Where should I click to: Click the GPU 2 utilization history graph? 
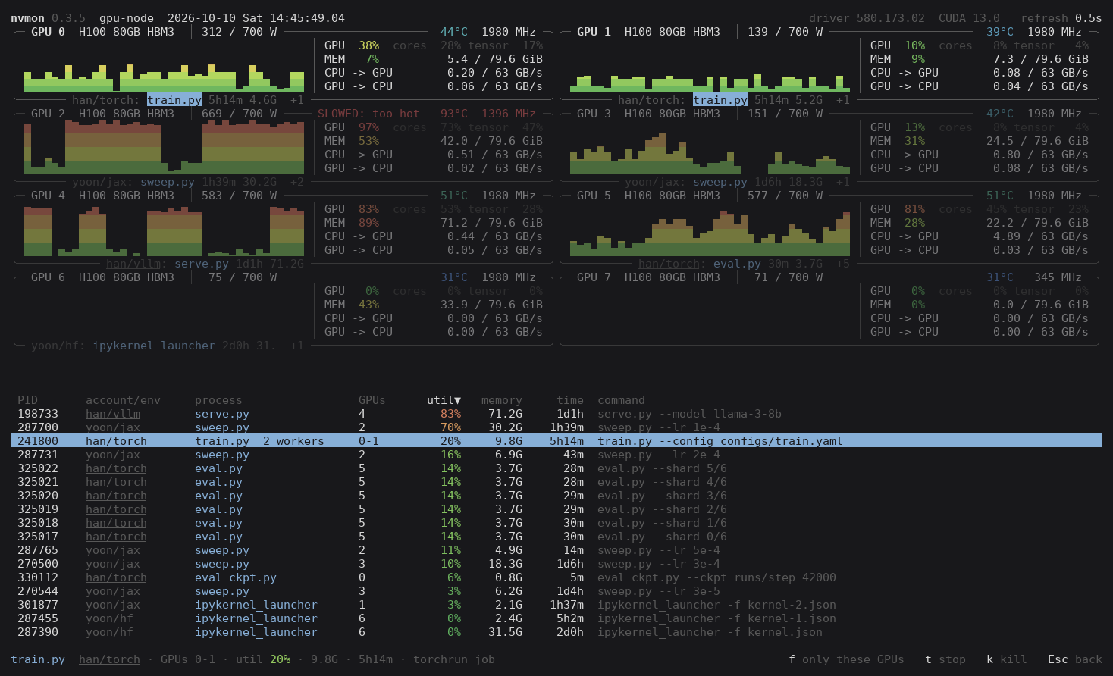coord(164,147)
